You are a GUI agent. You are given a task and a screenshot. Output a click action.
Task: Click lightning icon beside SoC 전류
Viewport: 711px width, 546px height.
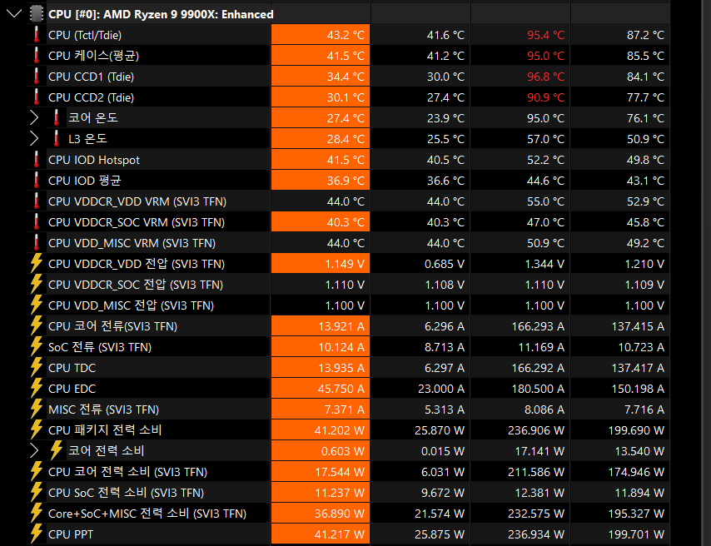tap(37, 347)
